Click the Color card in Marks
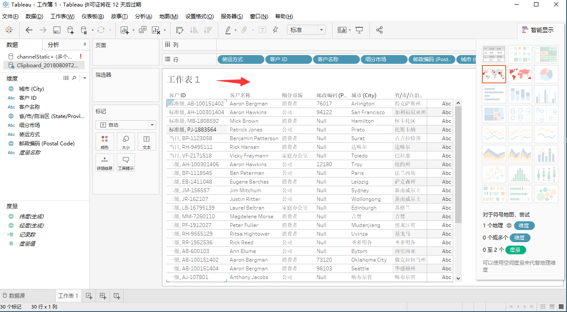 [105, 141]
